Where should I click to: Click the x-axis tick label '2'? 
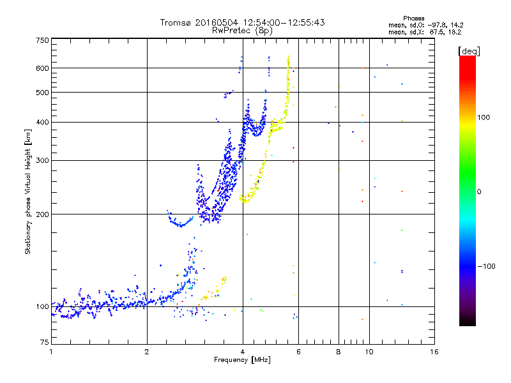click(x=147, y=352)
